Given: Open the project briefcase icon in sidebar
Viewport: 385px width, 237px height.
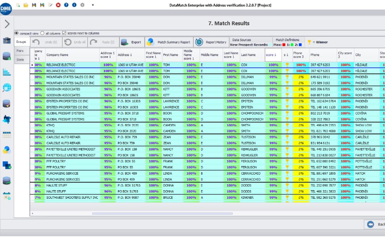Looking at the screenshot, I should pos(7,40).
